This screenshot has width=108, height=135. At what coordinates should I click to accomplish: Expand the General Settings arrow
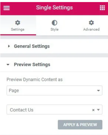click(9, 46)
